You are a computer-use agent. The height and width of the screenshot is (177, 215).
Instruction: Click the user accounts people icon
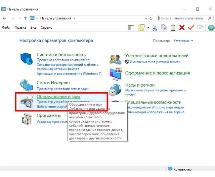coord(115,59)
